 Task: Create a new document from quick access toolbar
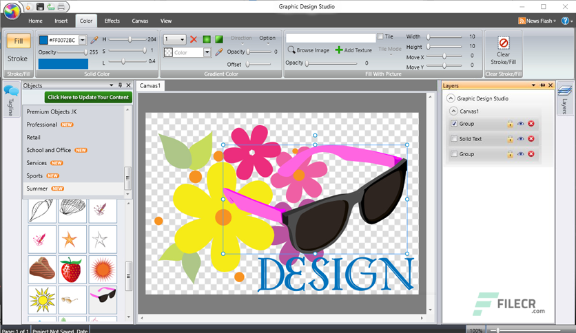(29, 7)
